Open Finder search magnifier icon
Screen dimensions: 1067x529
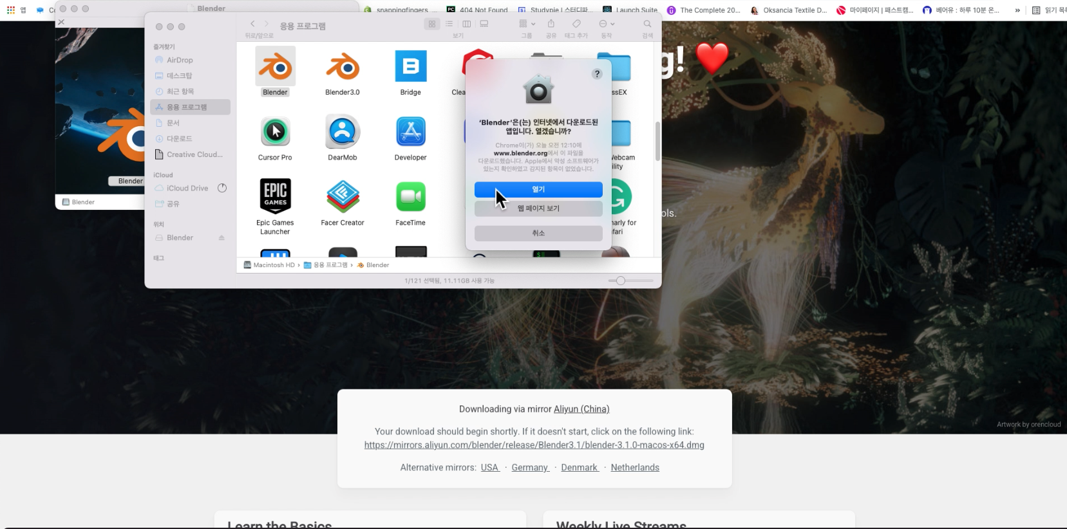tap(647, 24)
